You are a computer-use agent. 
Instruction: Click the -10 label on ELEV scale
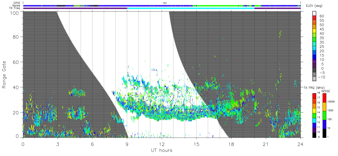click(x=321, y=77)
